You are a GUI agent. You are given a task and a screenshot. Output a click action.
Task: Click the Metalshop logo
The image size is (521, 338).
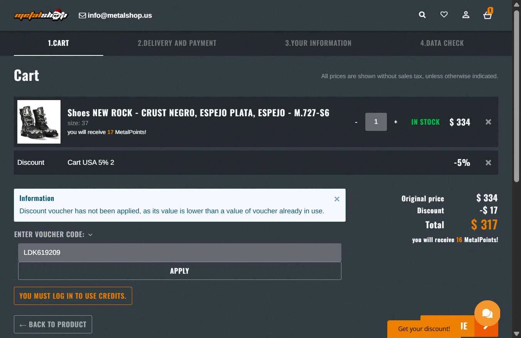(x=41, y=15)
